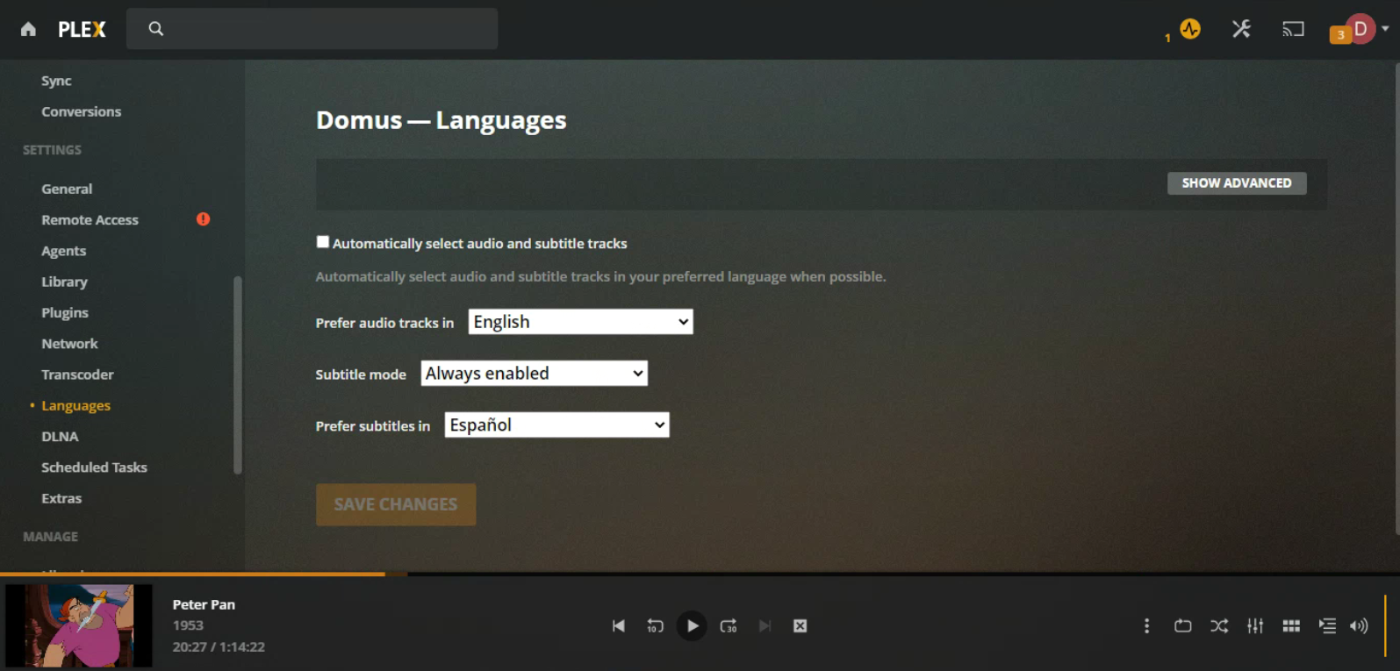
Task: Click the Peter Pan title in player
Action: [x=204, y=604]
